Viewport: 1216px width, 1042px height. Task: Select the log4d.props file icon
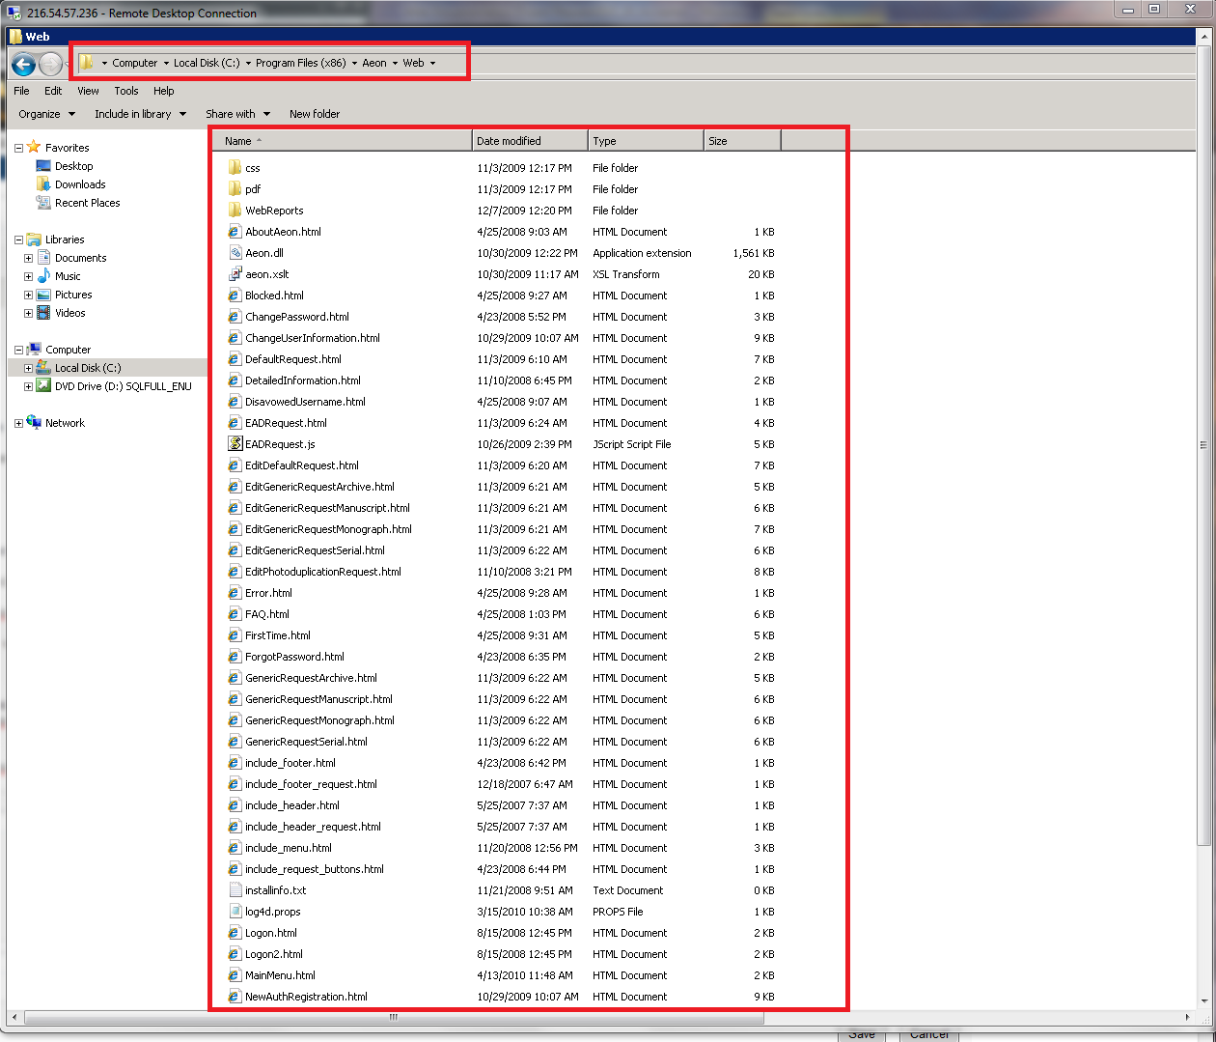pyautogui.click(x=235, y=912)
